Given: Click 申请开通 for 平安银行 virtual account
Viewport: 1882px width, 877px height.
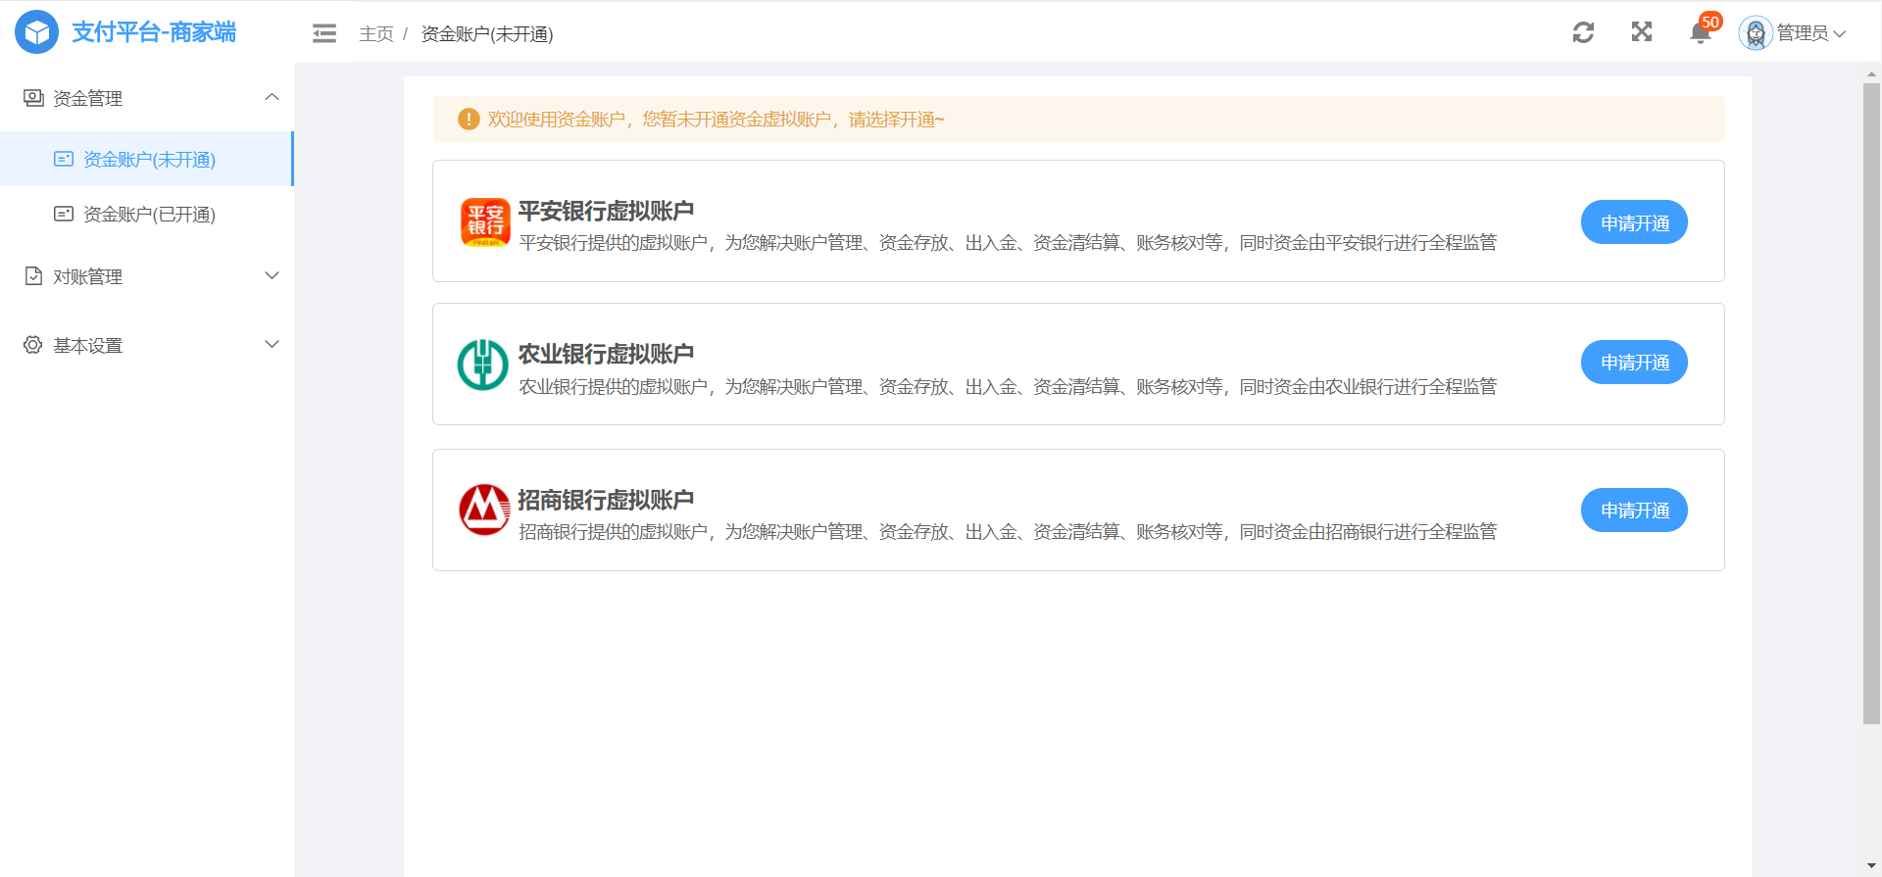Looking at the screenshot, I should click(1634, 222).
